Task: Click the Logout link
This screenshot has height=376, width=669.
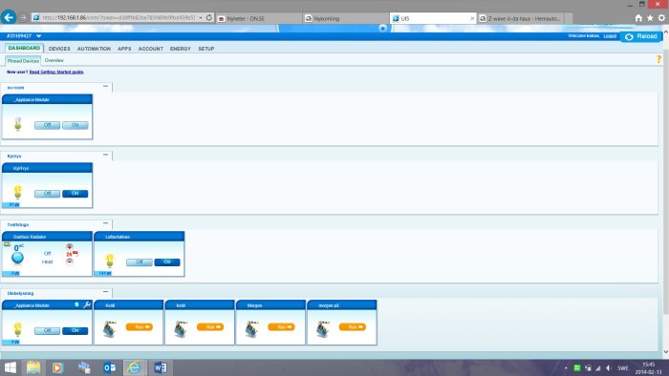Action: [x=610, y=35]
